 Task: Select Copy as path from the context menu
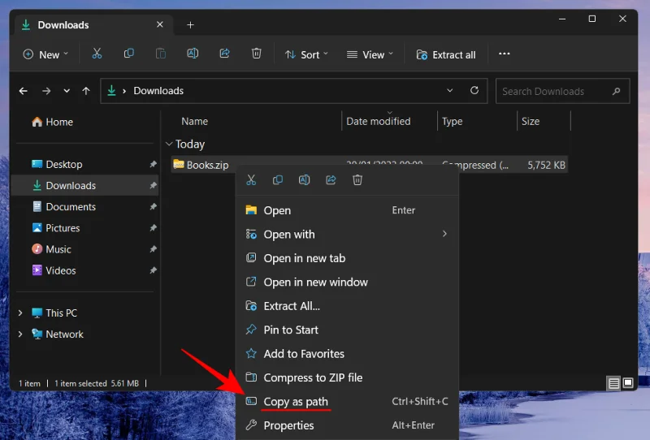point(296,402)
